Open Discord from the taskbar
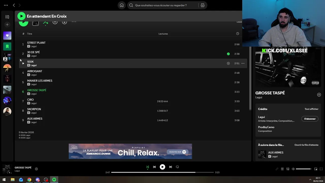The height and width of the screenshot is (183, 325). point(38,180)
